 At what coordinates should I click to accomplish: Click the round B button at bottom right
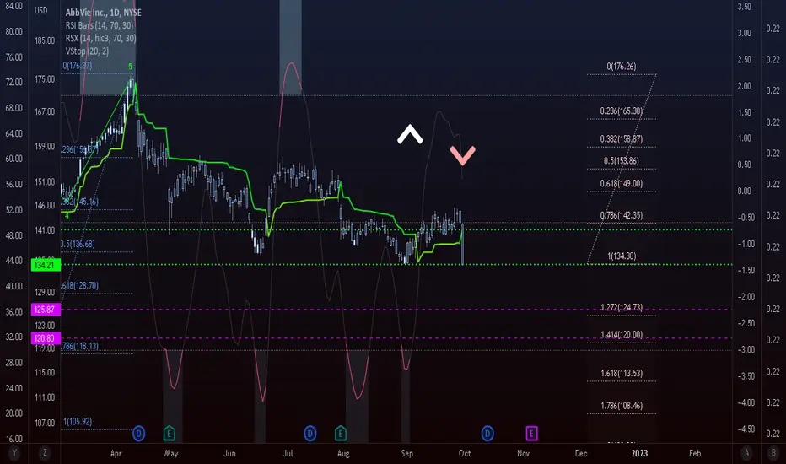tap(773, 453)
